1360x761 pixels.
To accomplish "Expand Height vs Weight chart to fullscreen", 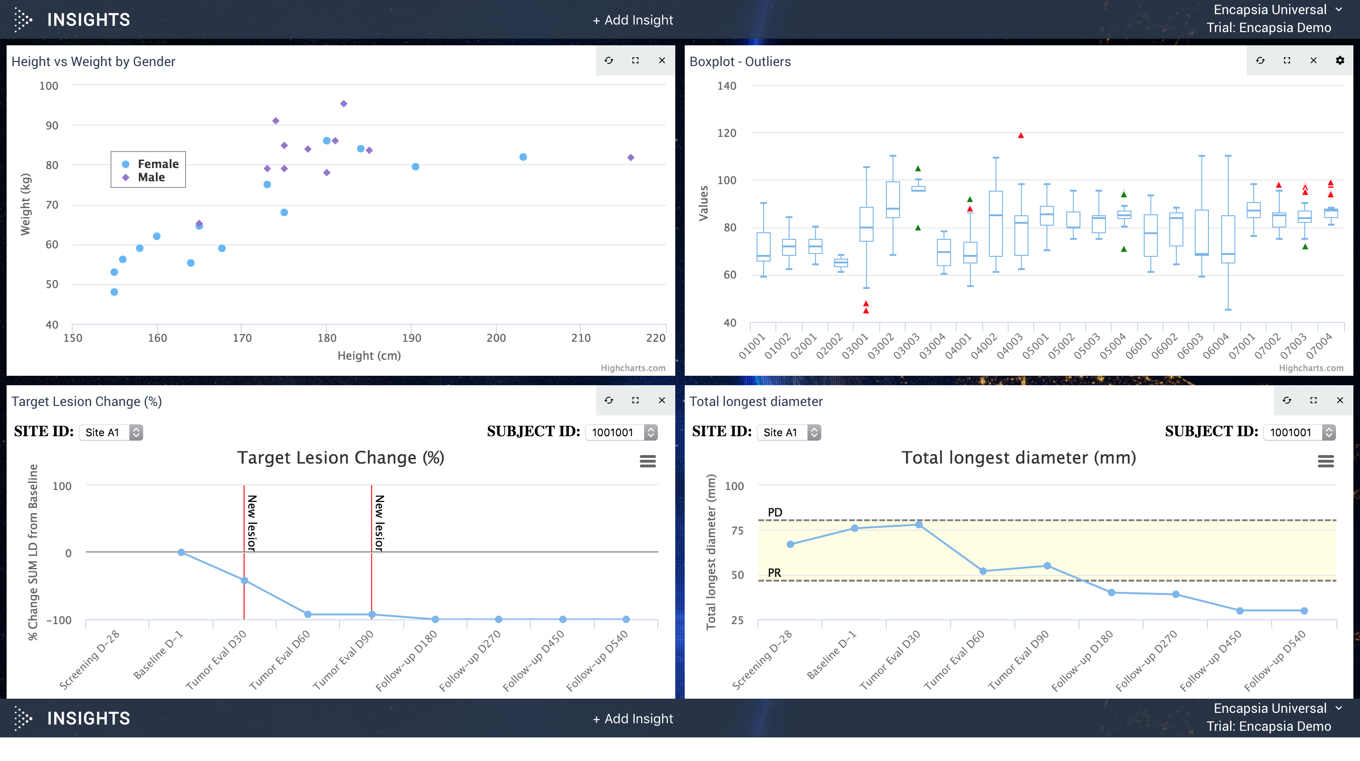I will 635,61.
